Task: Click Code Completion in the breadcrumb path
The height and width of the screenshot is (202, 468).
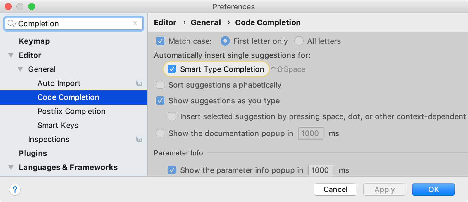Action: pyautogui.click(x=267, y=22)
